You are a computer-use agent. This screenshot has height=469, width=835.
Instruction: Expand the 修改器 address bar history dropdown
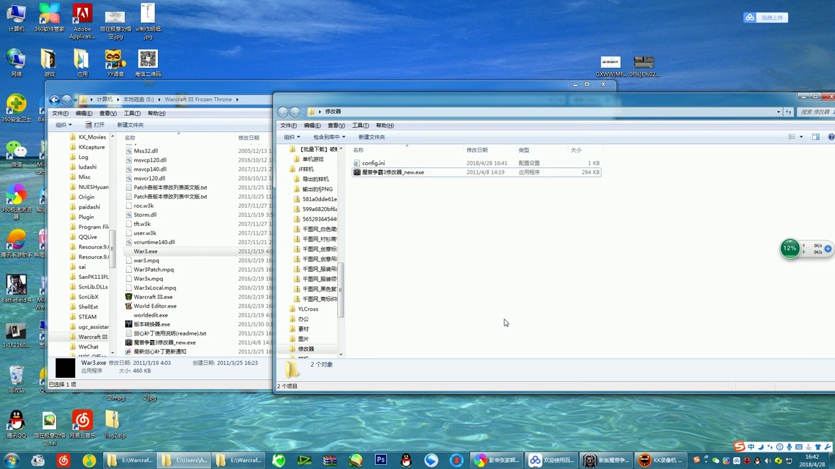778,112
